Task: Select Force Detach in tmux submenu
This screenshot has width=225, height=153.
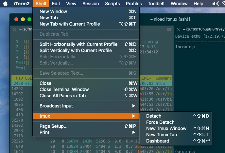Action: 176,122
